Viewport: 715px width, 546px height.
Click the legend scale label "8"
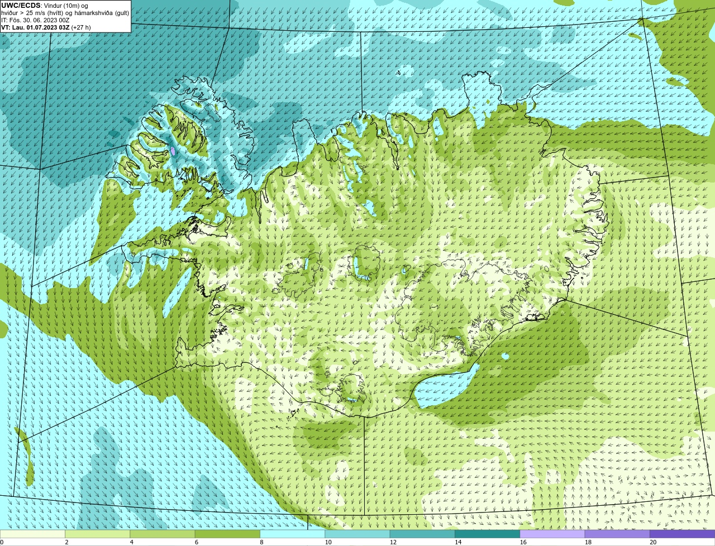tap(261, 542)
